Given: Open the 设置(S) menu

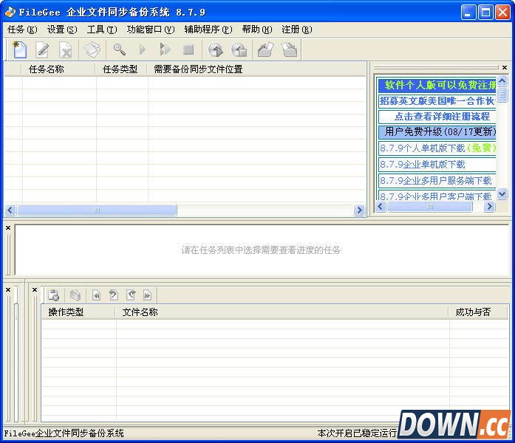Looking at the screenshot, I should (62, 30).
